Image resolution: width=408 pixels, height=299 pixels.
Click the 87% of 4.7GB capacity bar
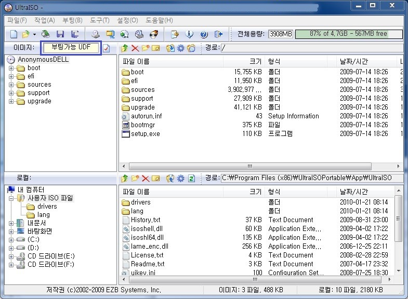pyautogui.click(x=349, y=34)
